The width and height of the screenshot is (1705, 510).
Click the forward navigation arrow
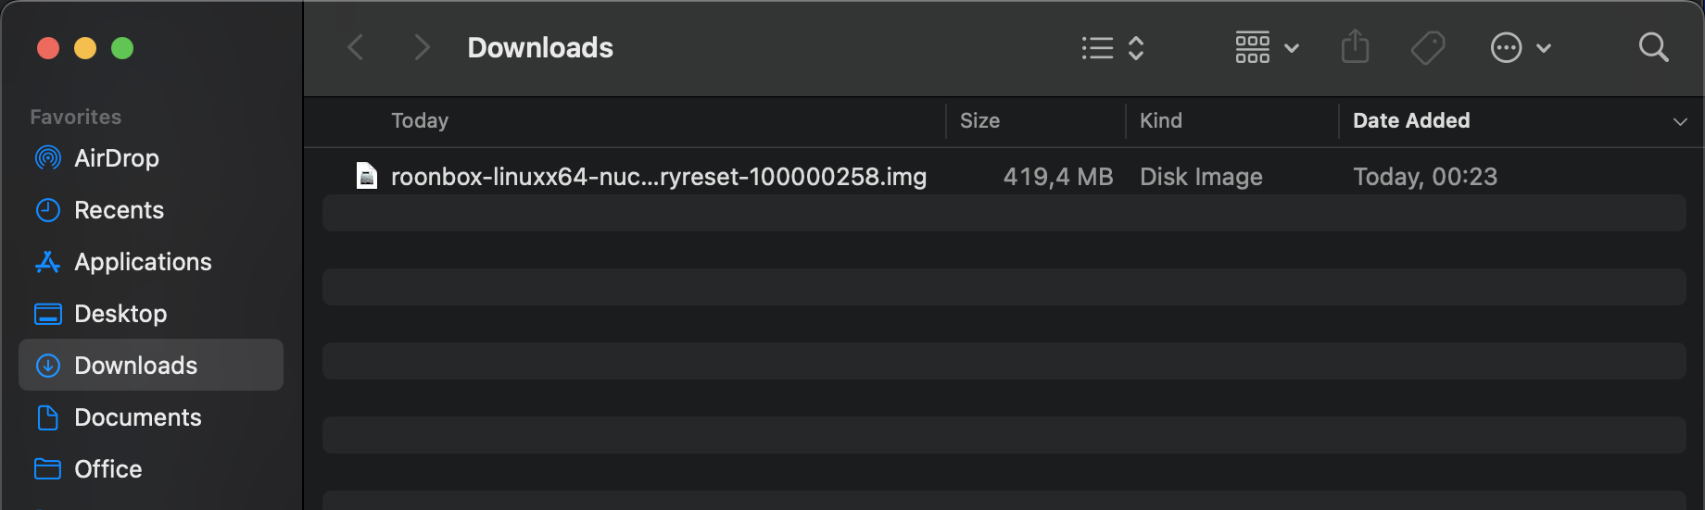coord(422,47)
